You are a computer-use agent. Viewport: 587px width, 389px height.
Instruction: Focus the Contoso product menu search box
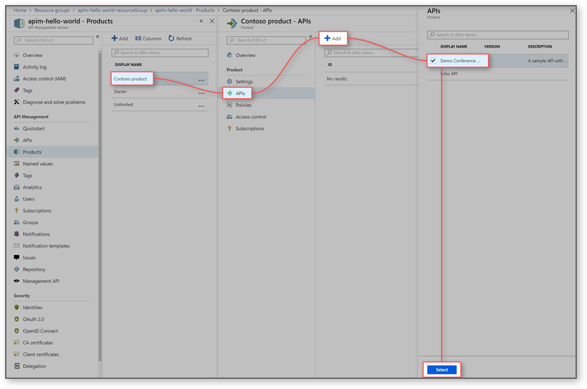pyautogui.click(x=266, y=41)
